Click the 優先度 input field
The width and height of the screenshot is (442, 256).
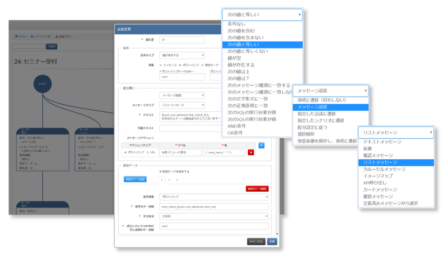point(182,39)
